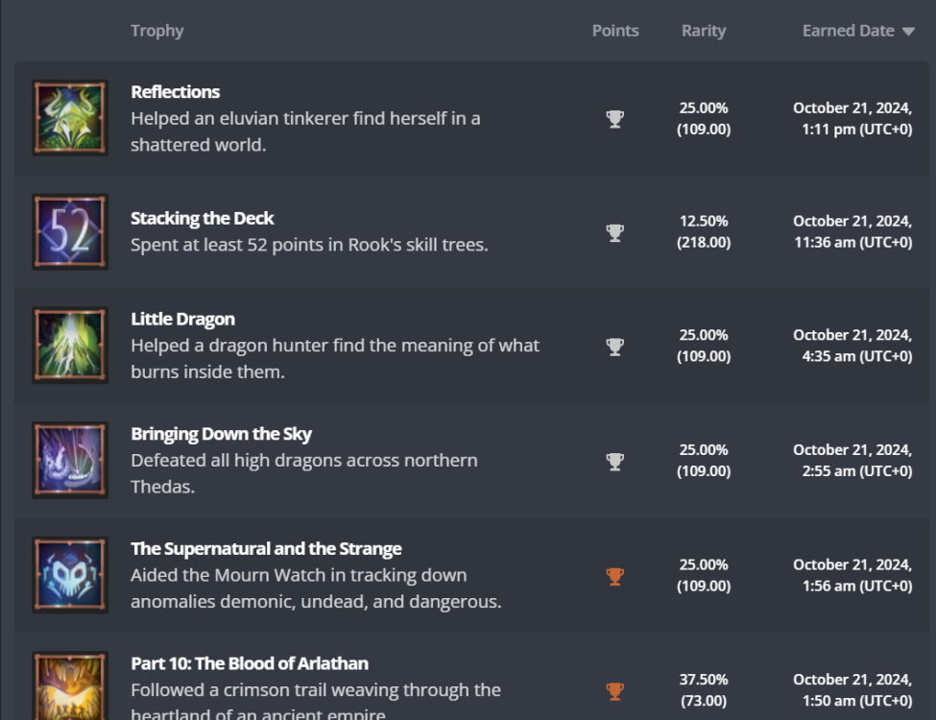Click bronze cup for Part 10 trophy
936x720 pixels.
click(x=615, y=690)
